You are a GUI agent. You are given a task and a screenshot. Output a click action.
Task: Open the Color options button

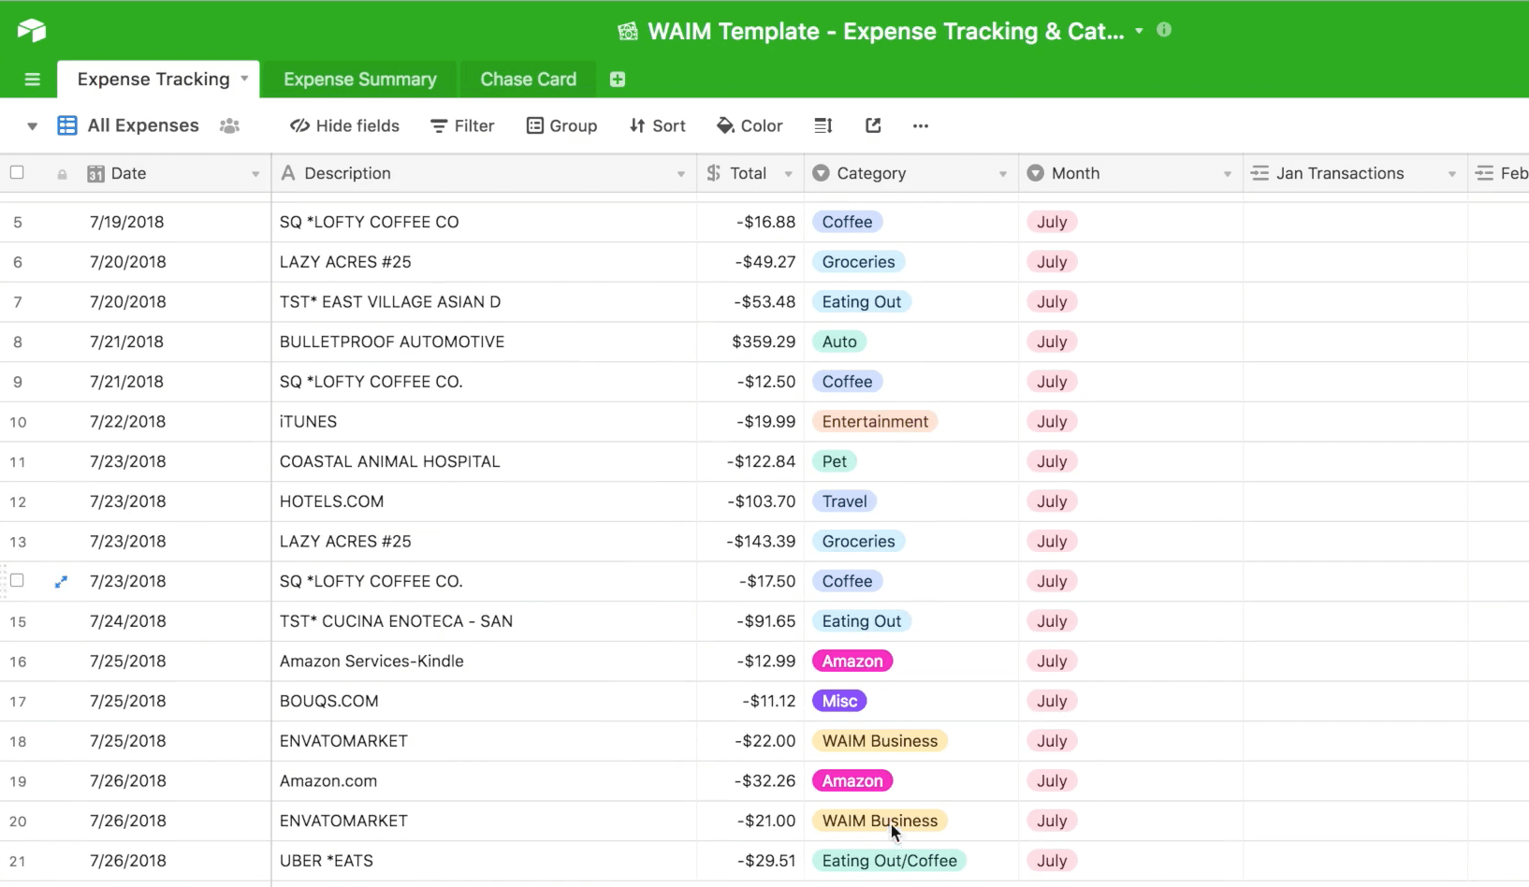coord(750,125)
